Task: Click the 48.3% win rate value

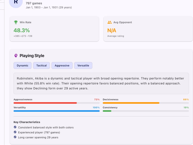Action: click(x=22, y=30)
